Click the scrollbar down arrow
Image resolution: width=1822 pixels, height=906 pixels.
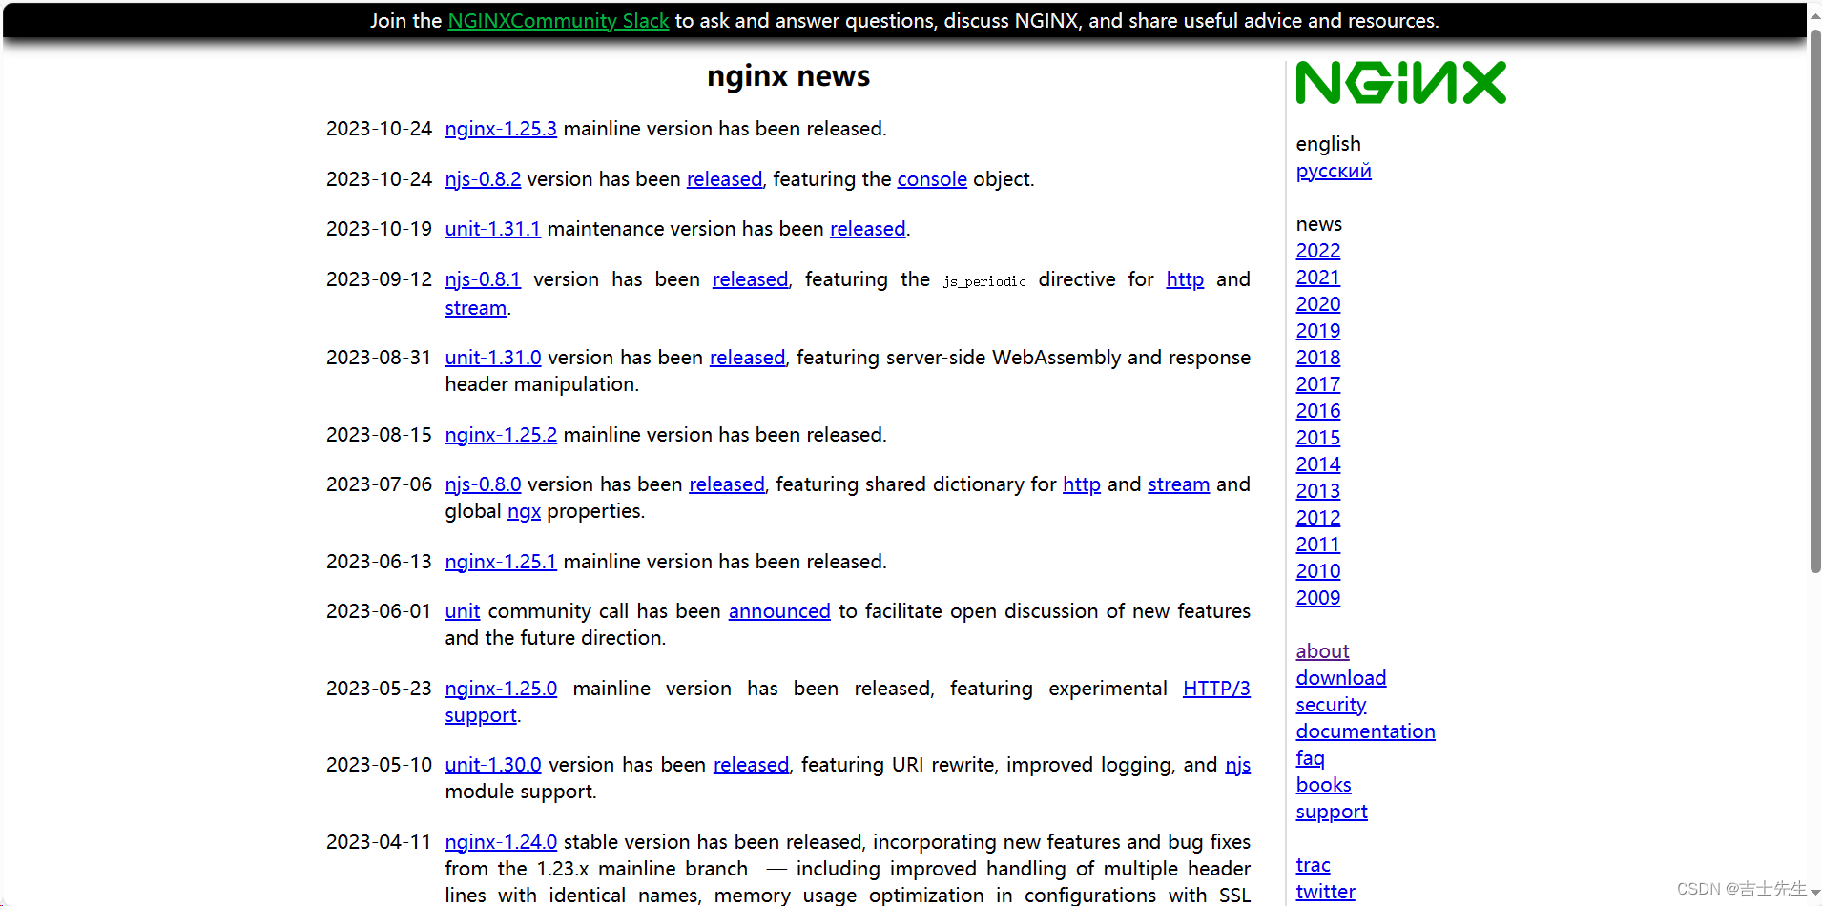(1815, 894)
